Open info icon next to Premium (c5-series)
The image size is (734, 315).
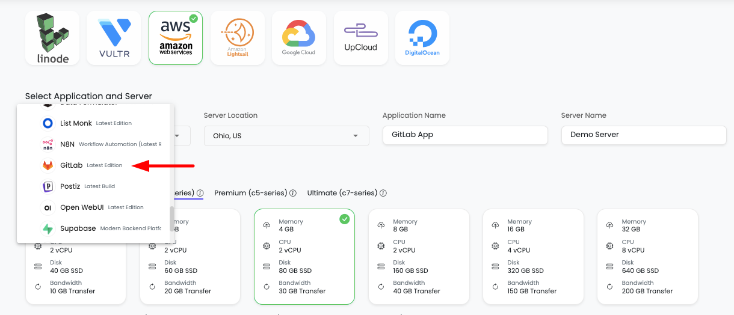tap(293, 194)
